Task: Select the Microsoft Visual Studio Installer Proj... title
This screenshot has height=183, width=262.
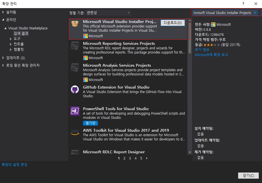Action: pyautogui.click(x=120, y=22)
